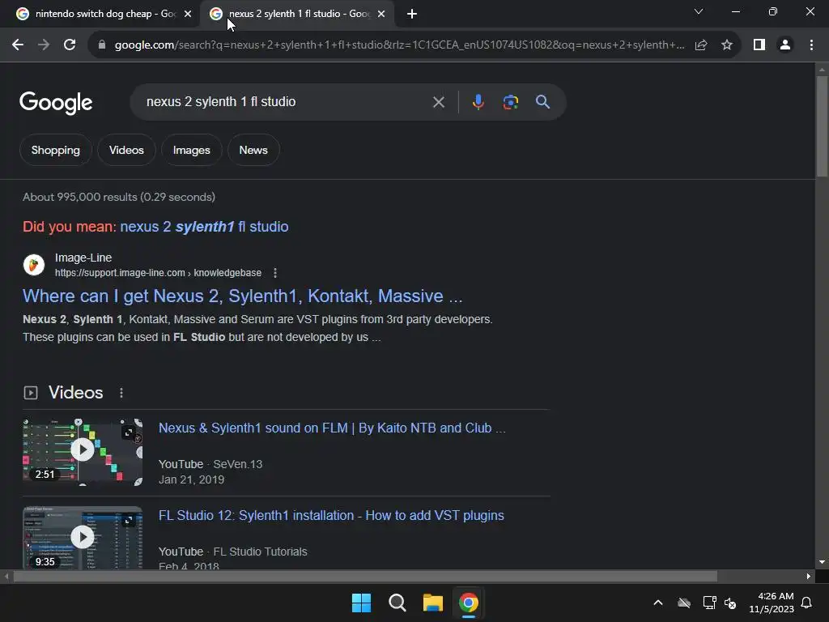Image resolution: width=829 pixels, height=622 pixels.
Task: View site information via the lock icon
Action: pyautogui.click(x=102, y=45)
